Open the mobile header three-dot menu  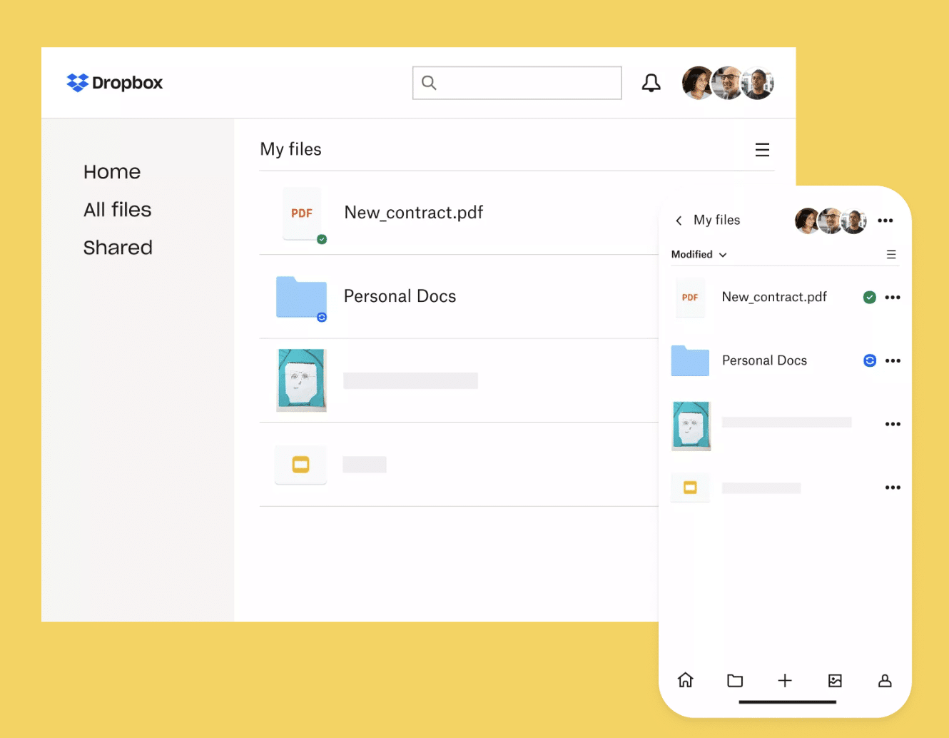885,221
